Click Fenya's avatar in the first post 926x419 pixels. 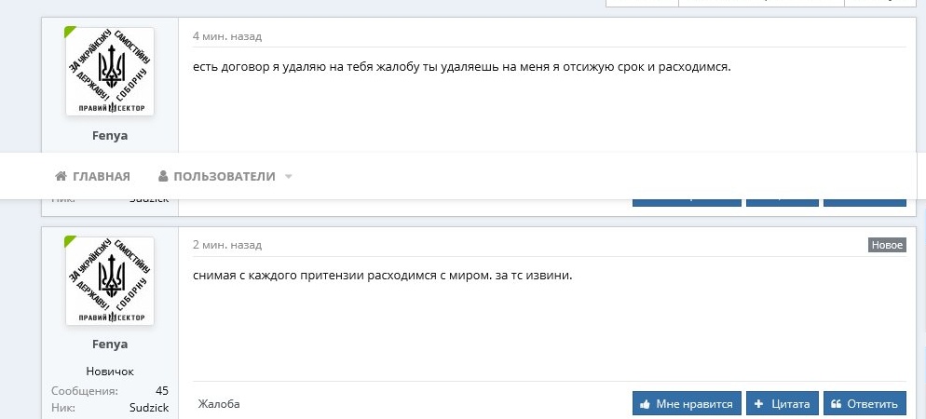click(110, 72)
